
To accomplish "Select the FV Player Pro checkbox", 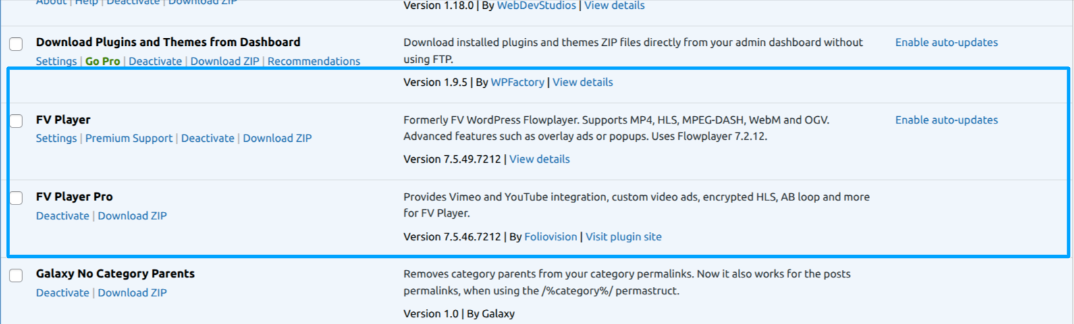I will (x=16, y=198).
